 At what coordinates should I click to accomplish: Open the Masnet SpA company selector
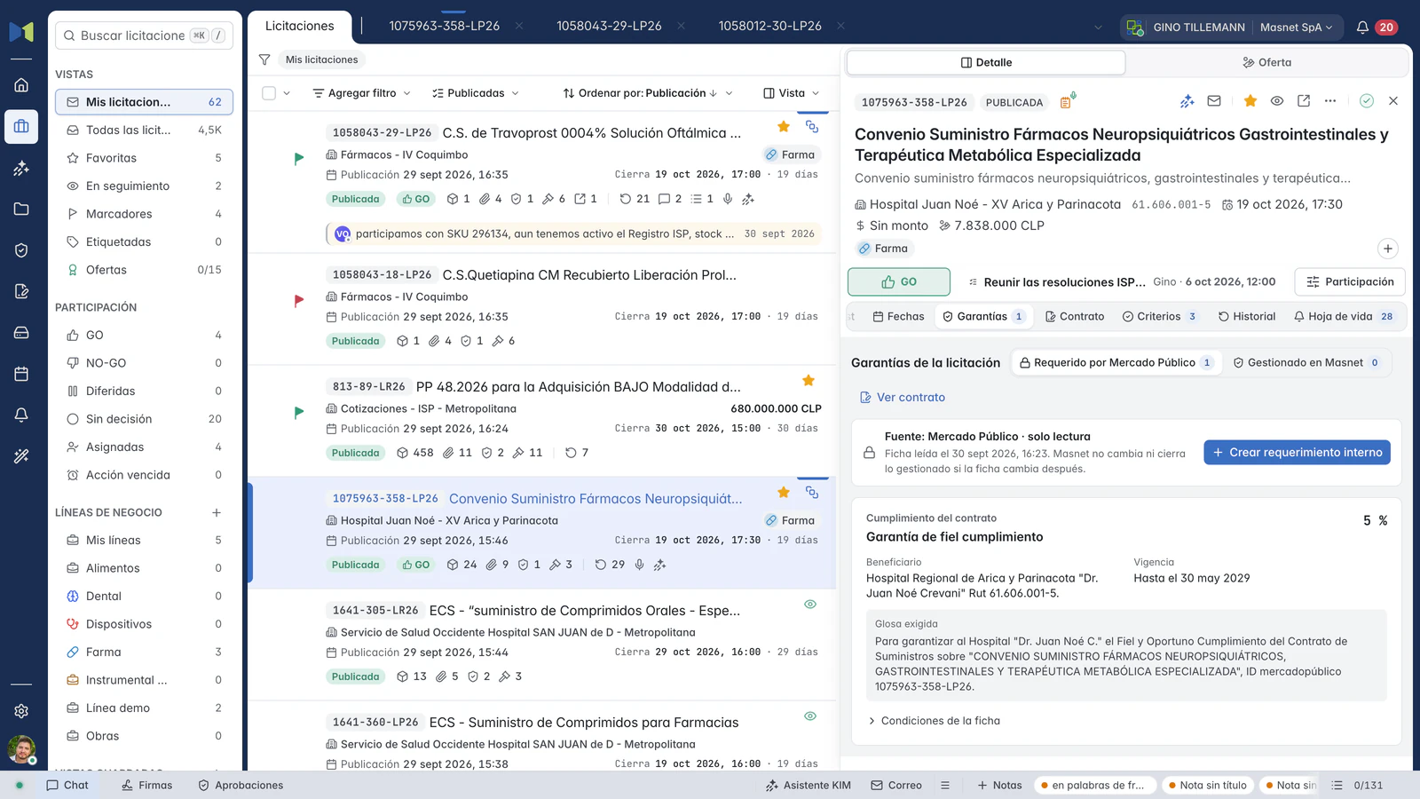(x=1296, y=28)
